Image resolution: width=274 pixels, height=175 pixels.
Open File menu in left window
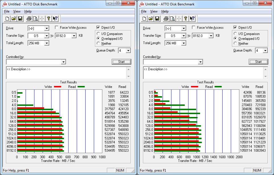[x=7, y=11]
